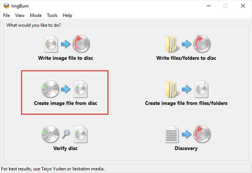Select the 'Verify disc' label
Image resolution: width=252 pixels, height=173 pixels.
[65, 149]
